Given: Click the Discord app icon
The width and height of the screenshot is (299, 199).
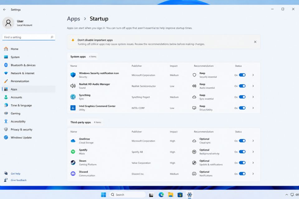Looking at the screenshot, I should (73, 174).
